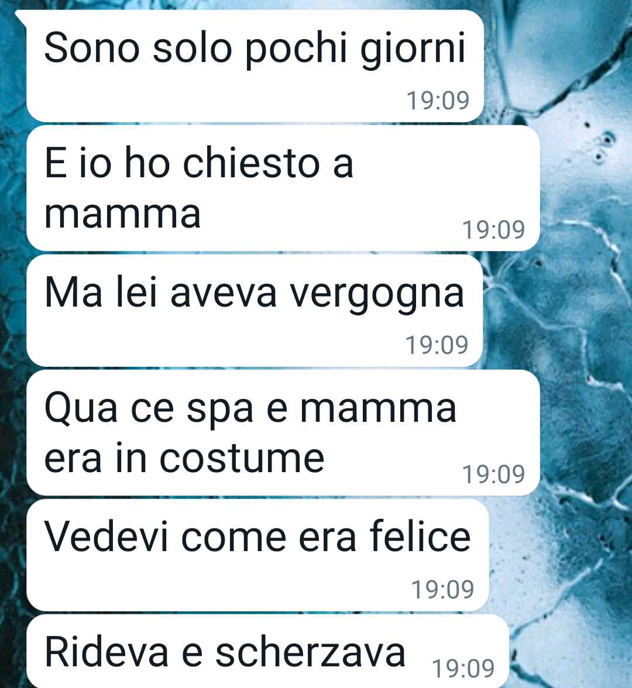Click the pointed tail of the first bubble
This screenshot has height=688, width=632.
tap(21, 16)
